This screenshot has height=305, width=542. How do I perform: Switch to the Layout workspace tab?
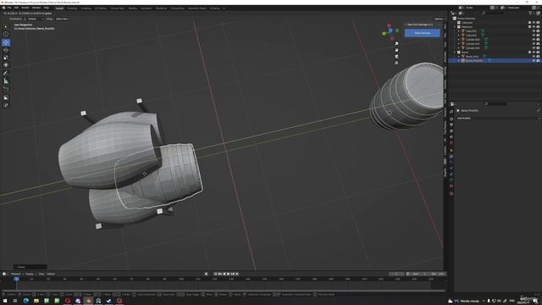(59, 8)
